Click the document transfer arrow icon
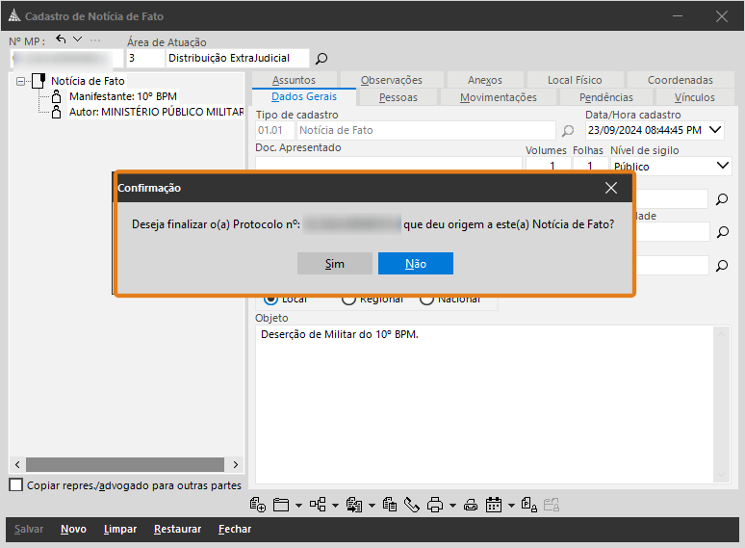The width and height of the screenshot is (745, 548). tap(354, 505)
